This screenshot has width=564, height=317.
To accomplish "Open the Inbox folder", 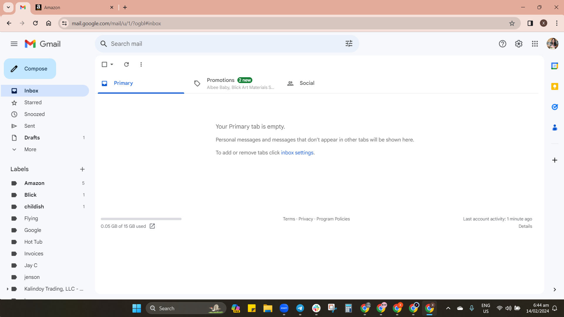I will pos(45,91).
